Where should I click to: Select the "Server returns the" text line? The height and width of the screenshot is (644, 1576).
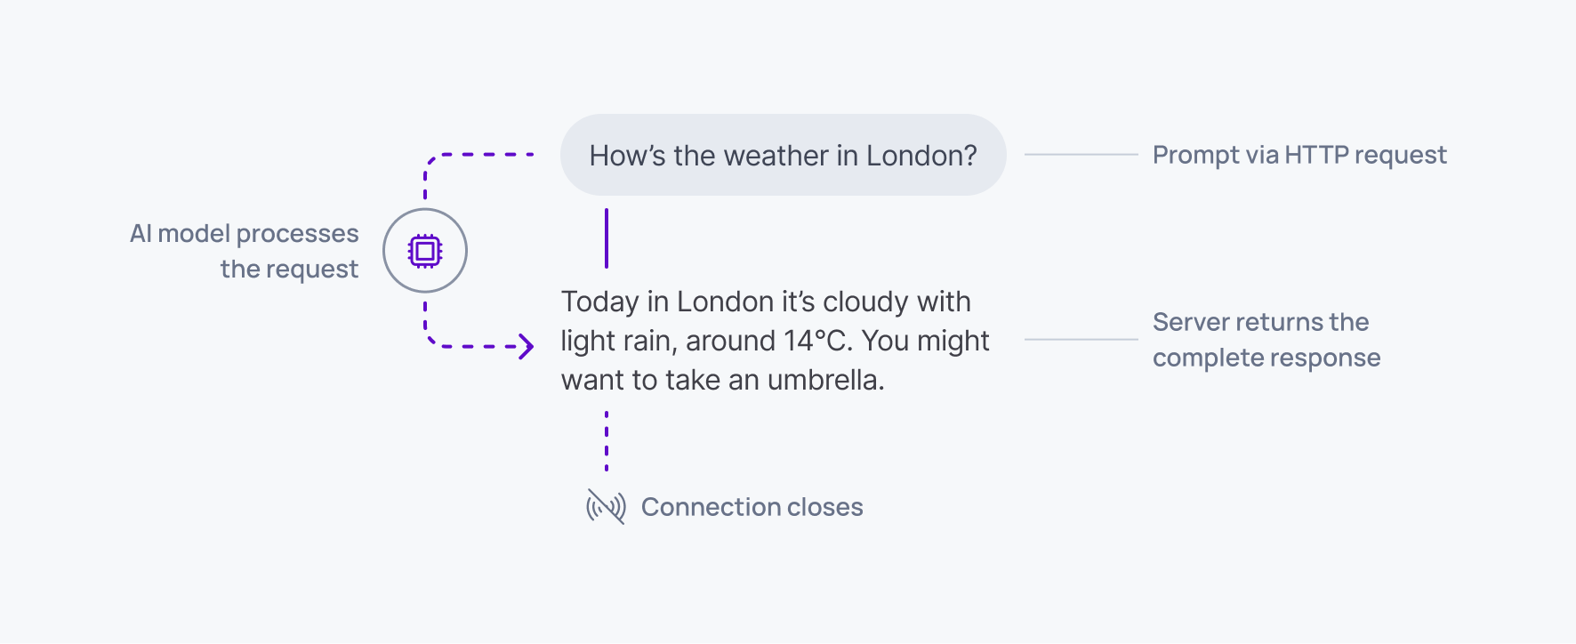coord(1260,322)
